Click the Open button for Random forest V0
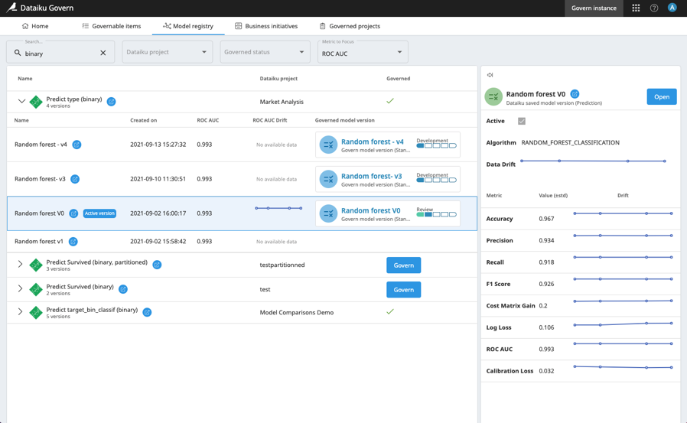This screenshot has width=687, height=423. click(x=661, y=97)
